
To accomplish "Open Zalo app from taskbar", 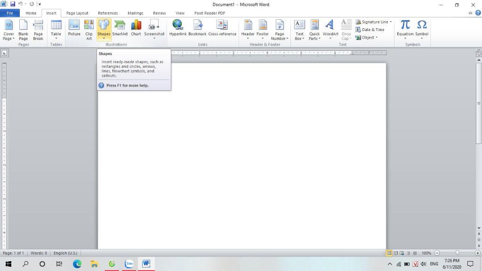I will click(x=129, y=264).
